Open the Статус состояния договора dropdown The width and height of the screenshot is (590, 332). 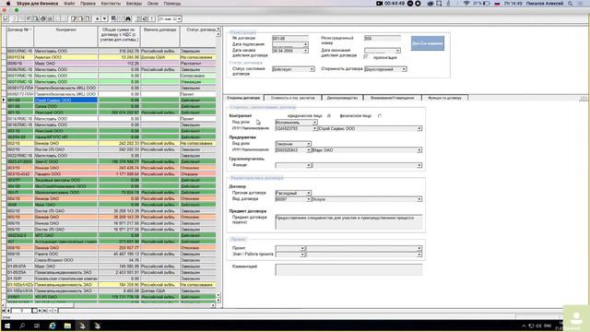tap(312, 69)
